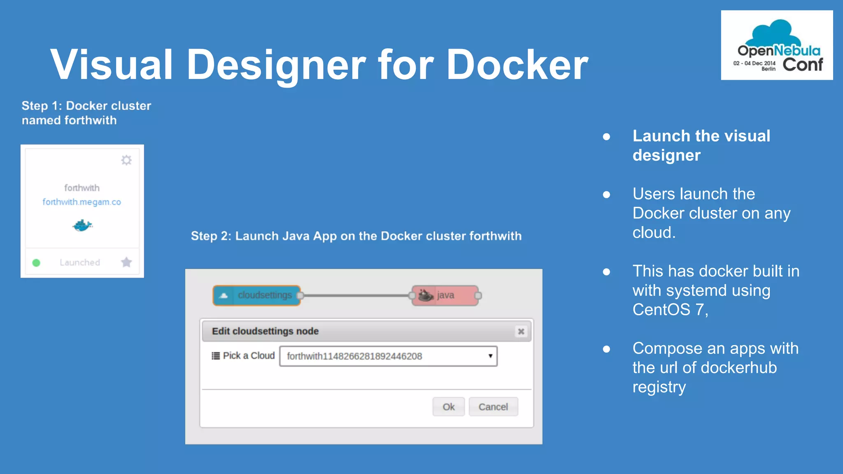843x474 pixels.
Task: Click the Ok button
Action: click(x=448, y=407)
